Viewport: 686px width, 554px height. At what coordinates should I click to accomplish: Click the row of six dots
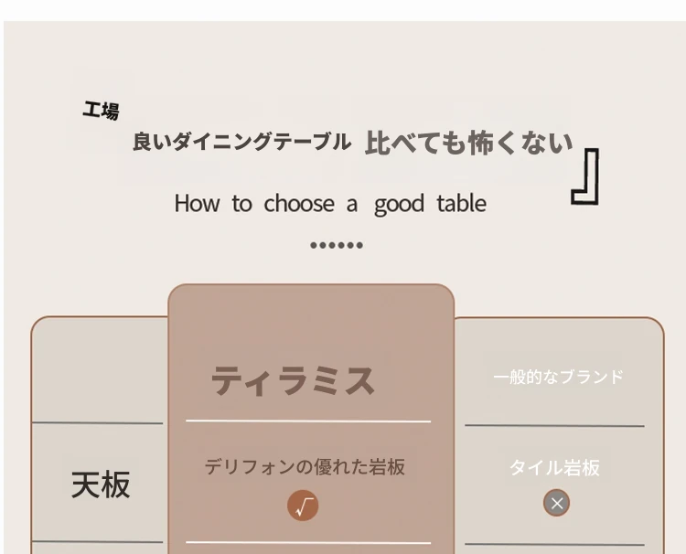pyautogui.click(x=337, y=245)
